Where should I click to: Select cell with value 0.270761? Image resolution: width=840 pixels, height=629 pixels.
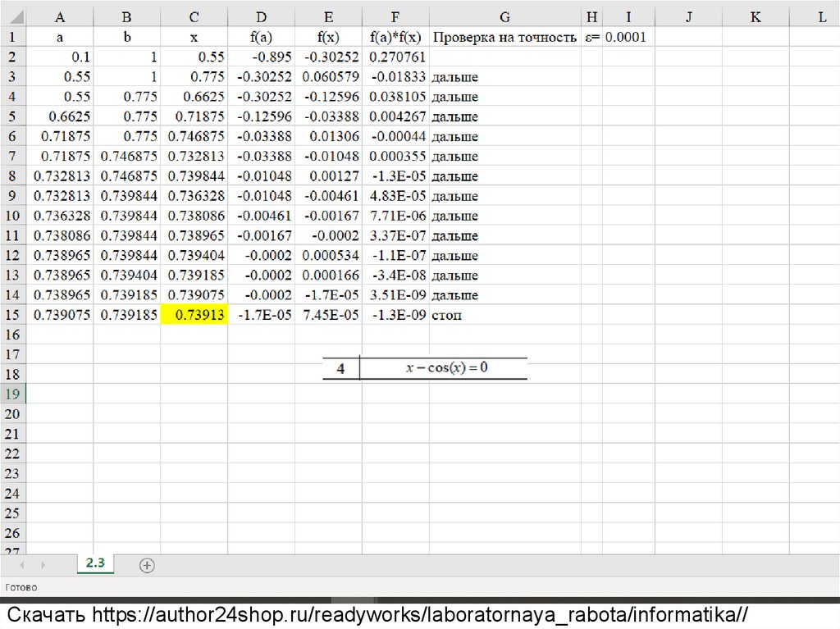(x=395, y=57)
